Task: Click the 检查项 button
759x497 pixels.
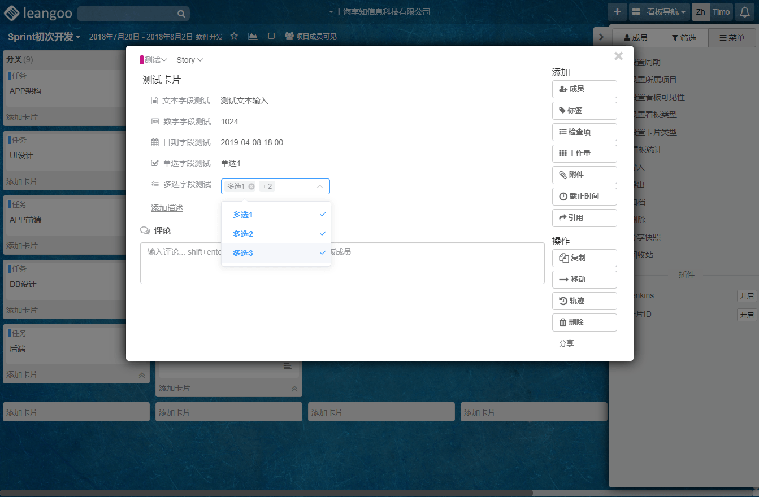Action: [584, 132]
